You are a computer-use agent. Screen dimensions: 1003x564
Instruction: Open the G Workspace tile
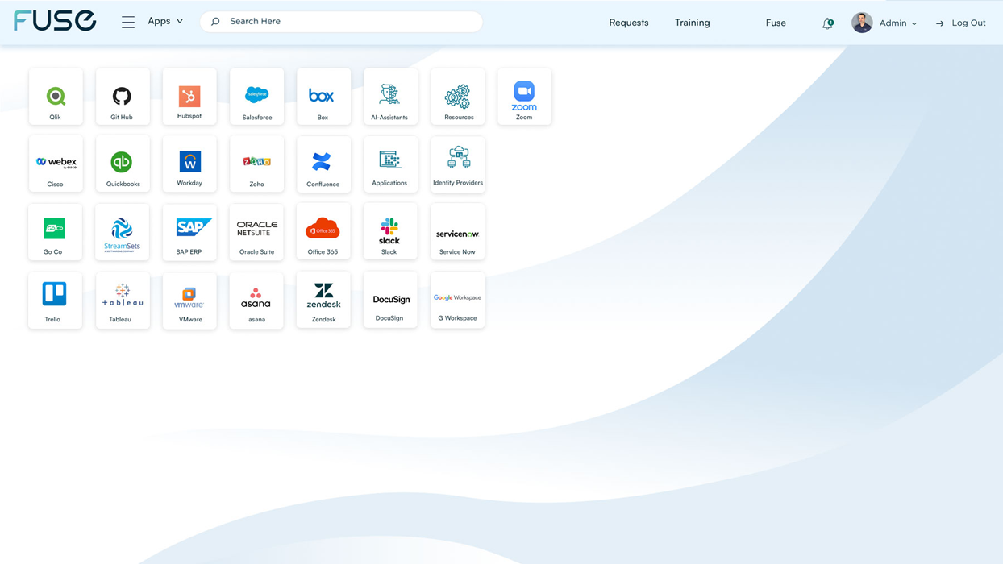(457, 300)
